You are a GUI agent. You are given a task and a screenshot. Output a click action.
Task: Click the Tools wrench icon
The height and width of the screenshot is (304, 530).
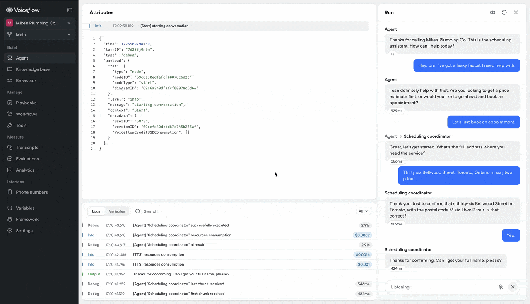point(10,125)
